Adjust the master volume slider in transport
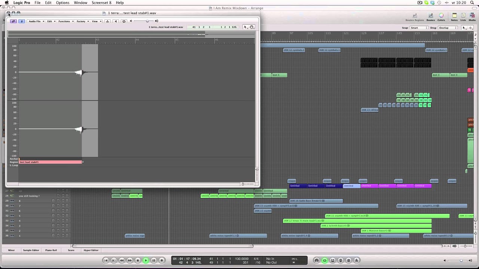479x269 pixels. tap(461, 260)
